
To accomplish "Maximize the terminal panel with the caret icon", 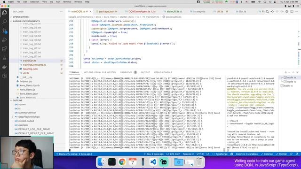I will pos(293,72).
